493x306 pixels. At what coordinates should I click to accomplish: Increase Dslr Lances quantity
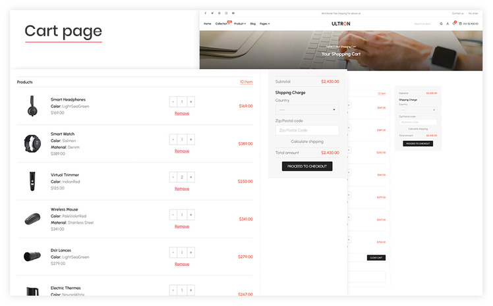pyautogui.click(x=191, y=252)
